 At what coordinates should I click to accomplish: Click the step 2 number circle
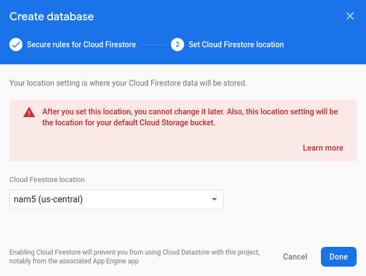[x=178, y=45]
